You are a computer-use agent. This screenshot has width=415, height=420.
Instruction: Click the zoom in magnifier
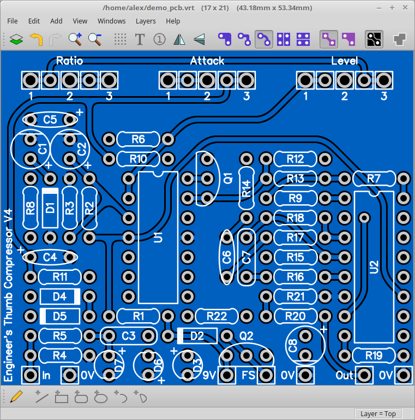point(75,39)
